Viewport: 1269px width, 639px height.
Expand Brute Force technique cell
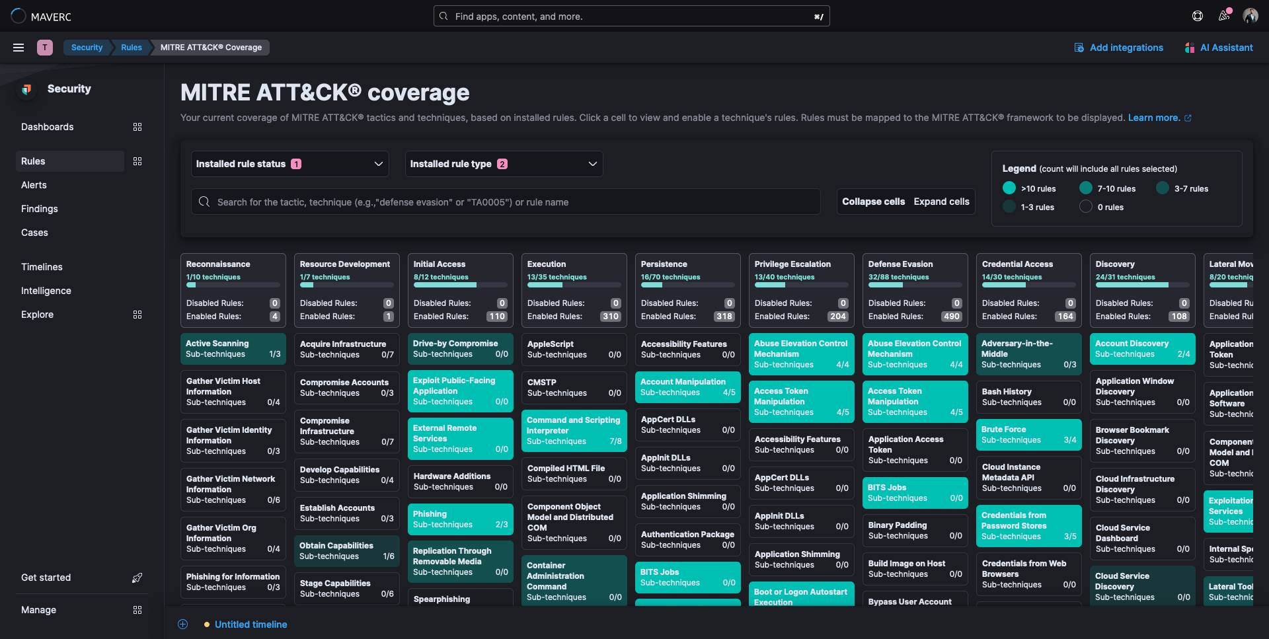tap(1029, 435)
